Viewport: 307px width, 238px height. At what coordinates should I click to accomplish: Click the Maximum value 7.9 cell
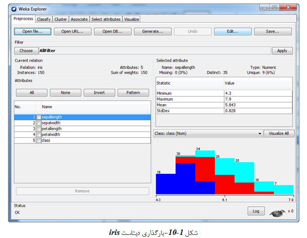point(258,99)
